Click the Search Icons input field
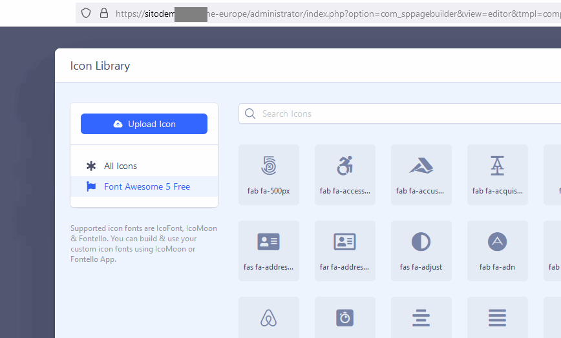This screenshot has height=338, width=561. pyautogui.click(x=400, y=114)
